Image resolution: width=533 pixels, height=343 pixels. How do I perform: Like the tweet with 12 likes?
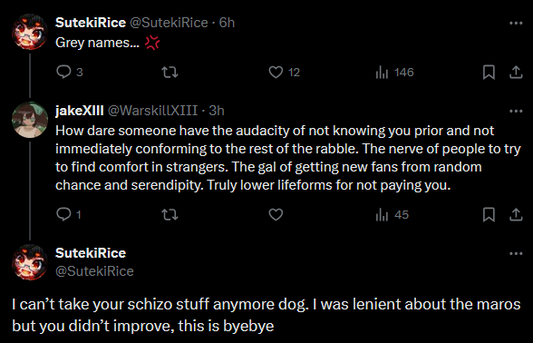[x=285, y=73]
